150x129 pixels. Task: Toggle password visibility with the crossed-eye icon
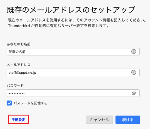[x=134, y=93]
